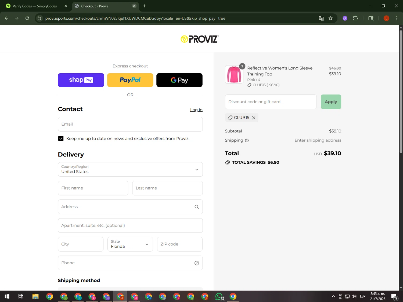Image resolution: width=403 pixels, height=302 pixels.
Task: Open the State dropdown showing Florida
Action: pos(130,244)
